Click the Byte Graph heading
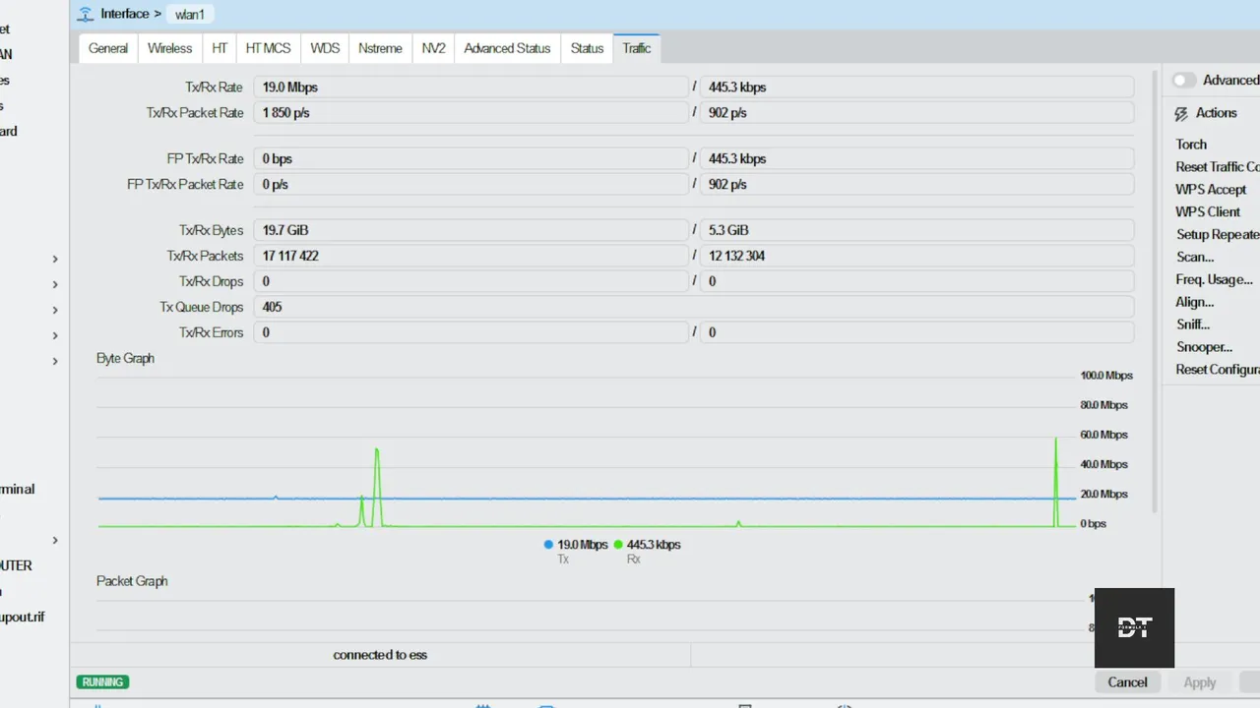1260x708 pixels. tap(125, 359)
